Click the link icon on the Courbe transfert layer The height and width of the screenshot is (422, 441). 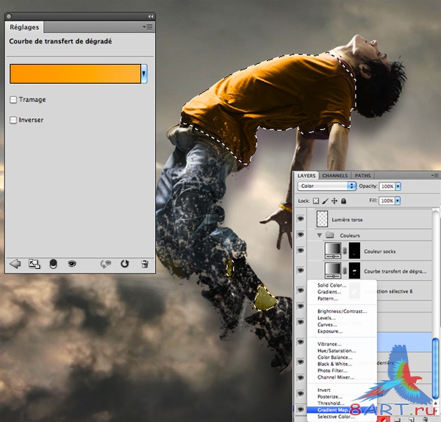(345, 271)
